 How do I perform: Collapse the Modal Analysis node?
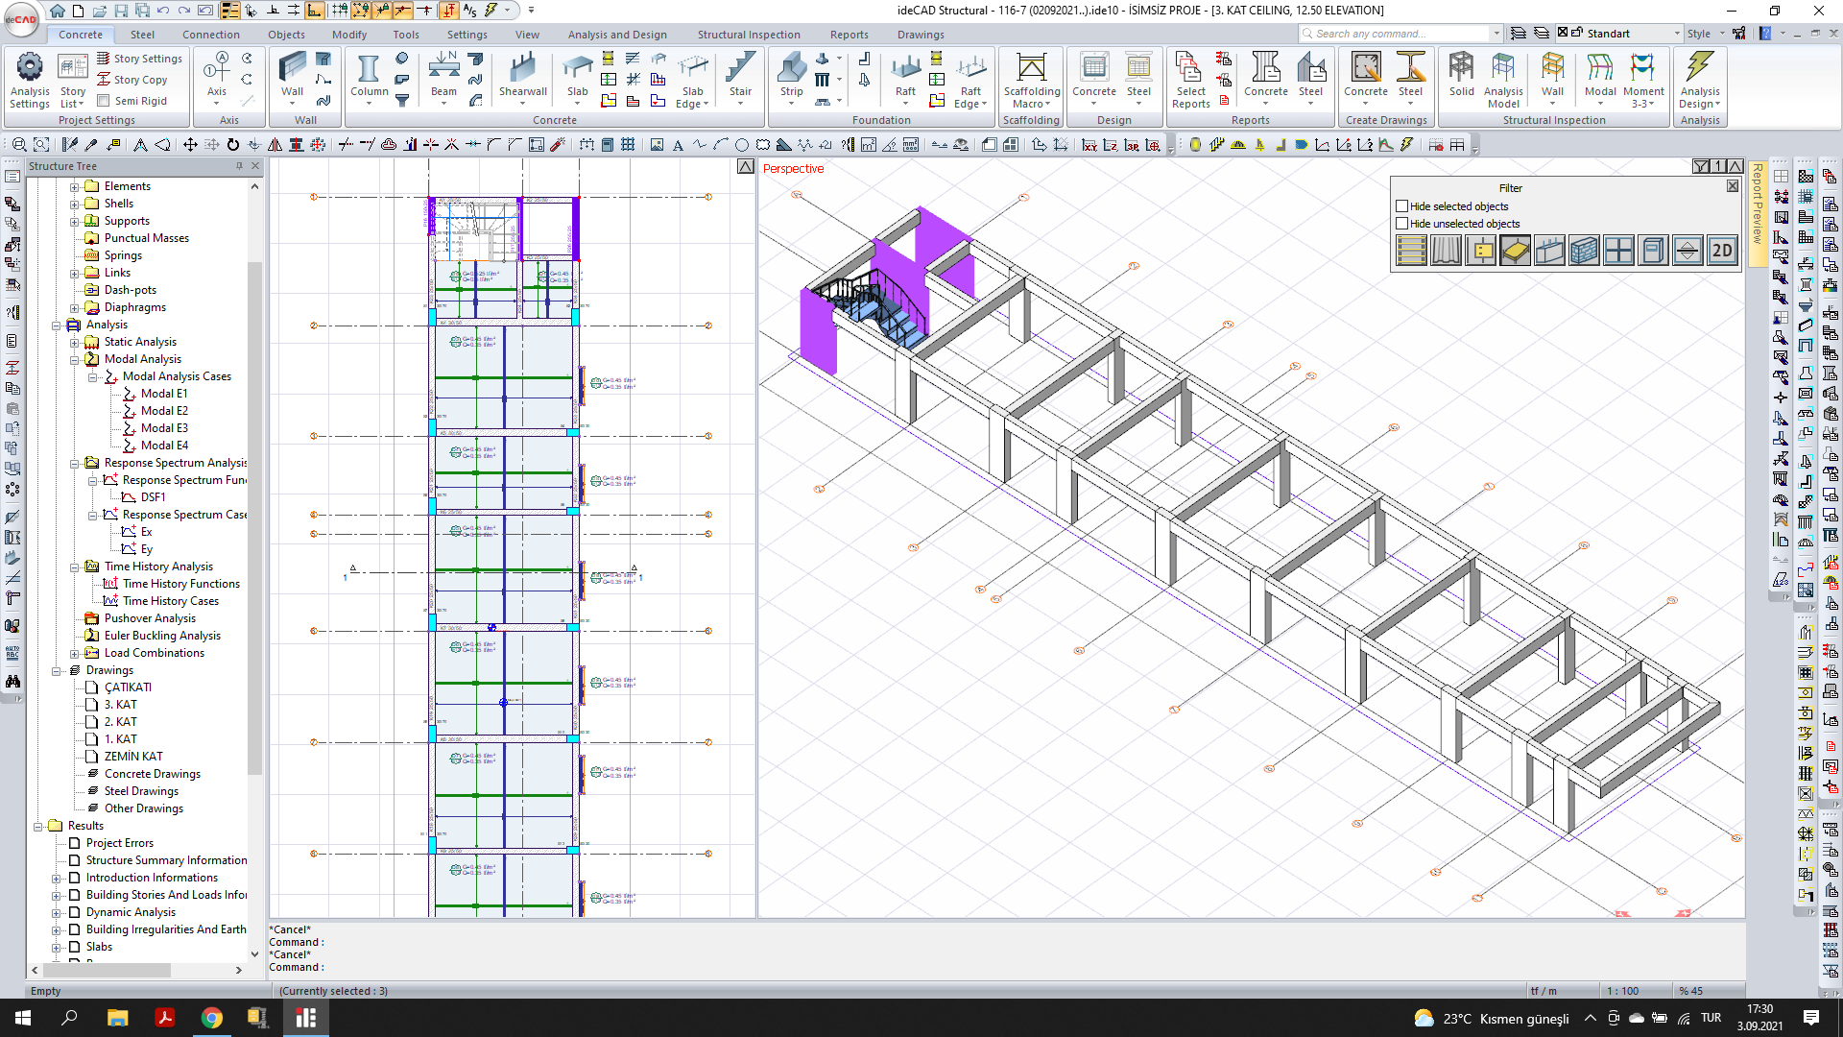74,359
